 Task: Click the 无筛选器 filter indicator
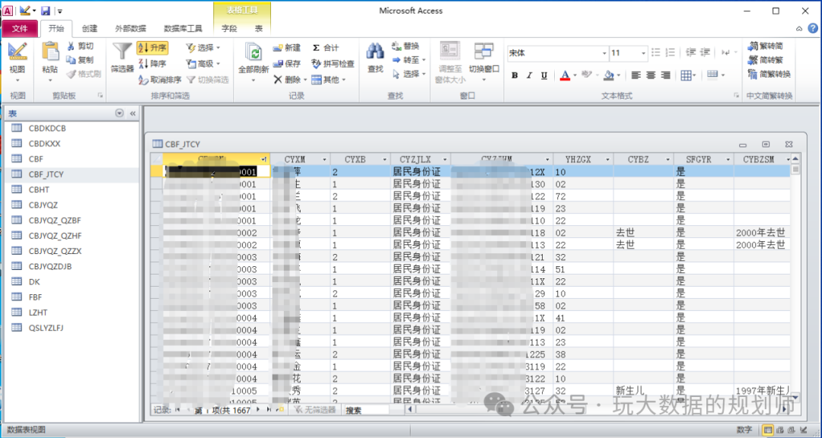(316, 410)
